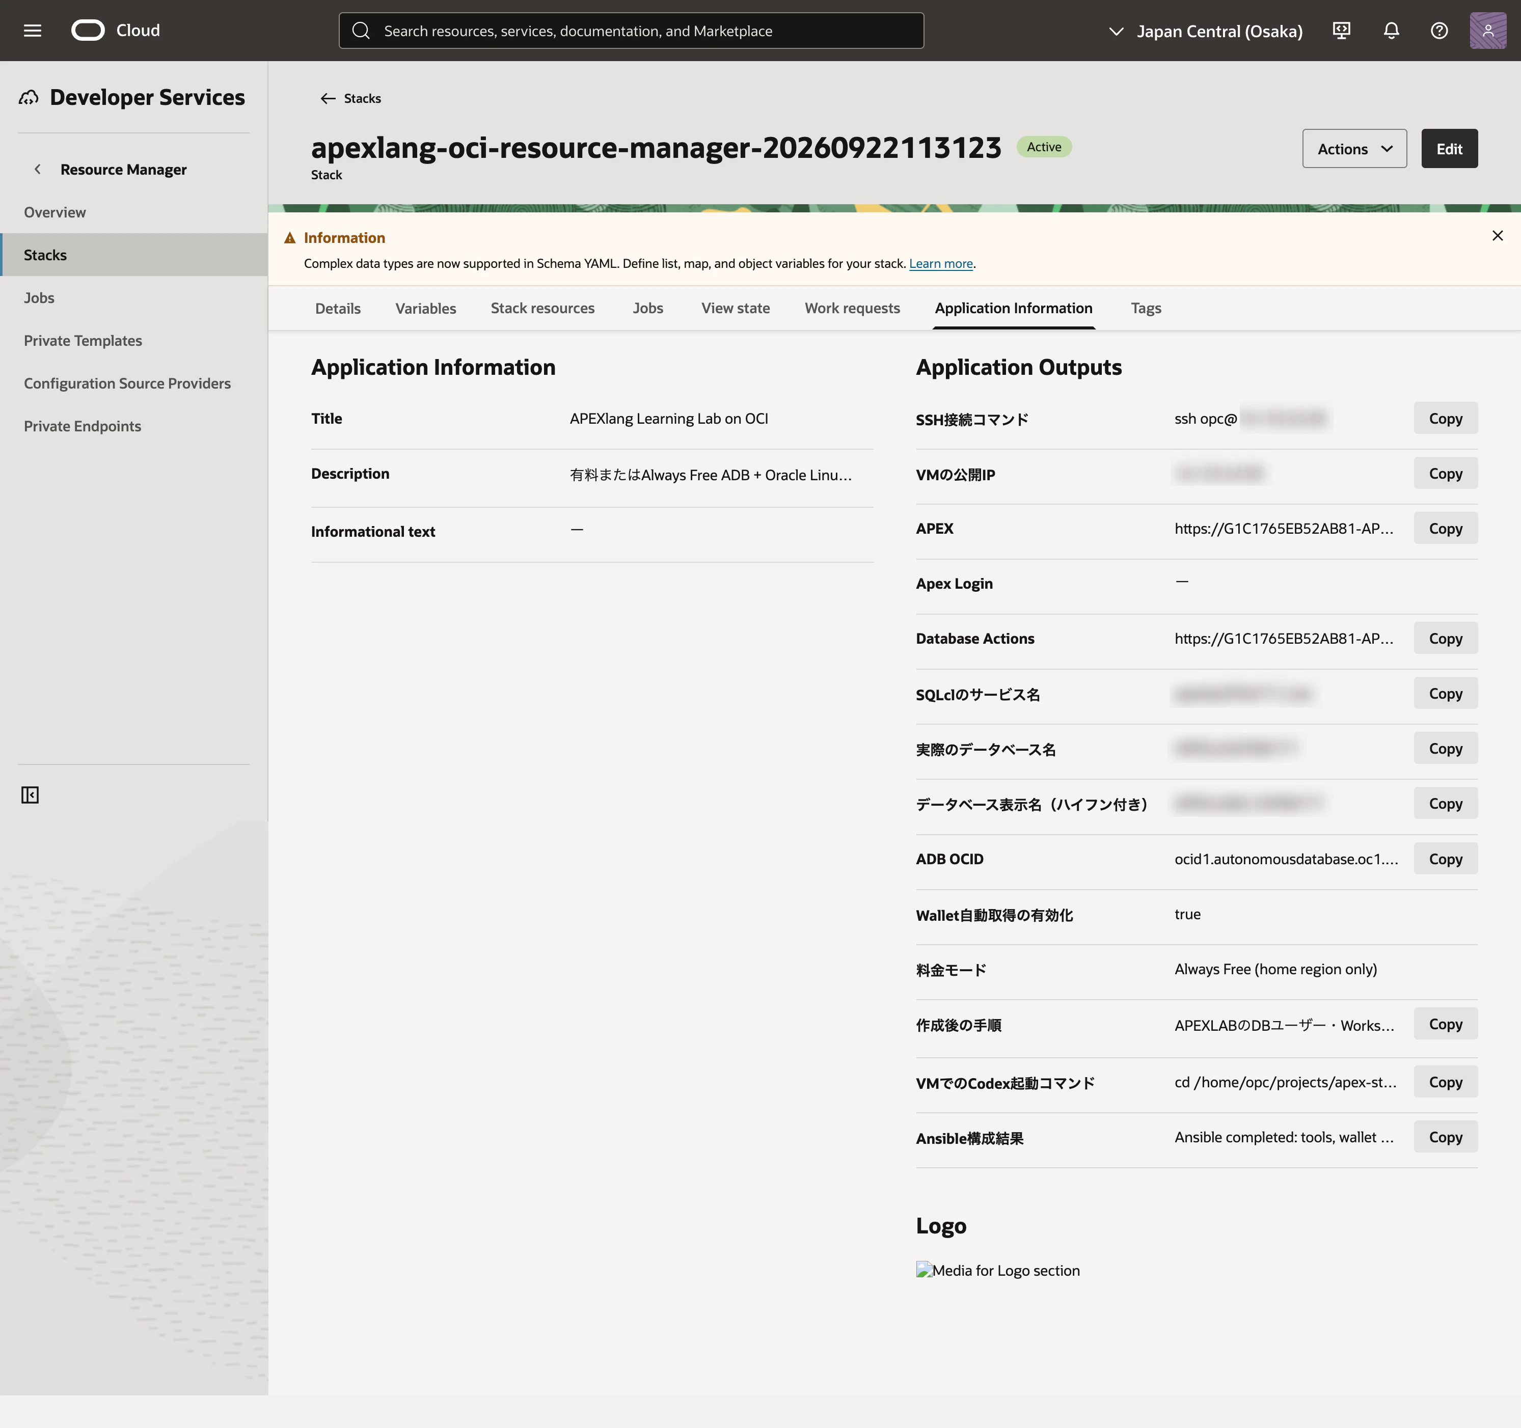1521x1428 pixels.
Task: Copy the 作成後の手順 text
Action: 1445,1024
